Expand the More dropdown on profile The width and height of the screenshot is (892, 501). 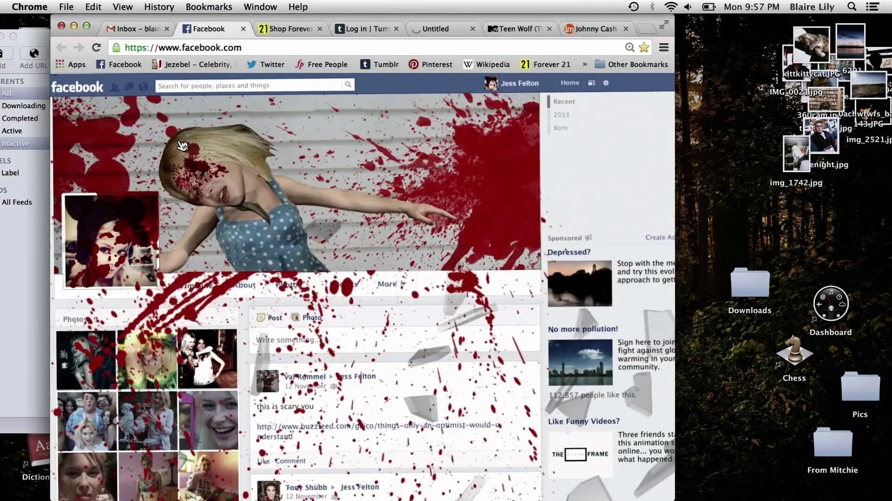(x=391, y=284)
